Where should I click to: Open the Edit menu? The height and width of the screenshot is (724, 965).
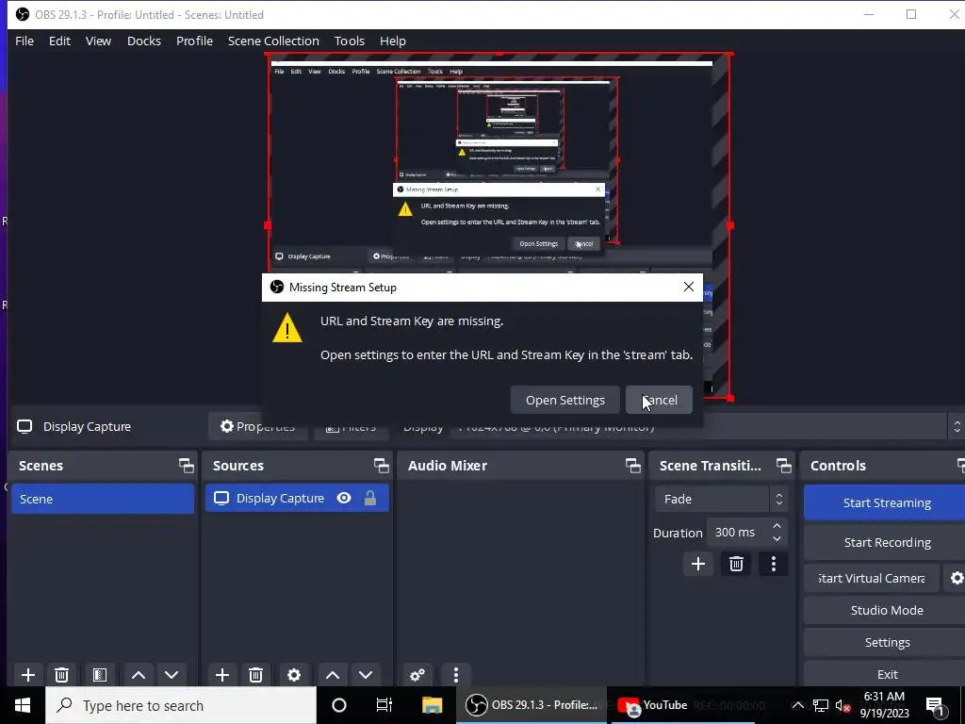tap(59, 41)
